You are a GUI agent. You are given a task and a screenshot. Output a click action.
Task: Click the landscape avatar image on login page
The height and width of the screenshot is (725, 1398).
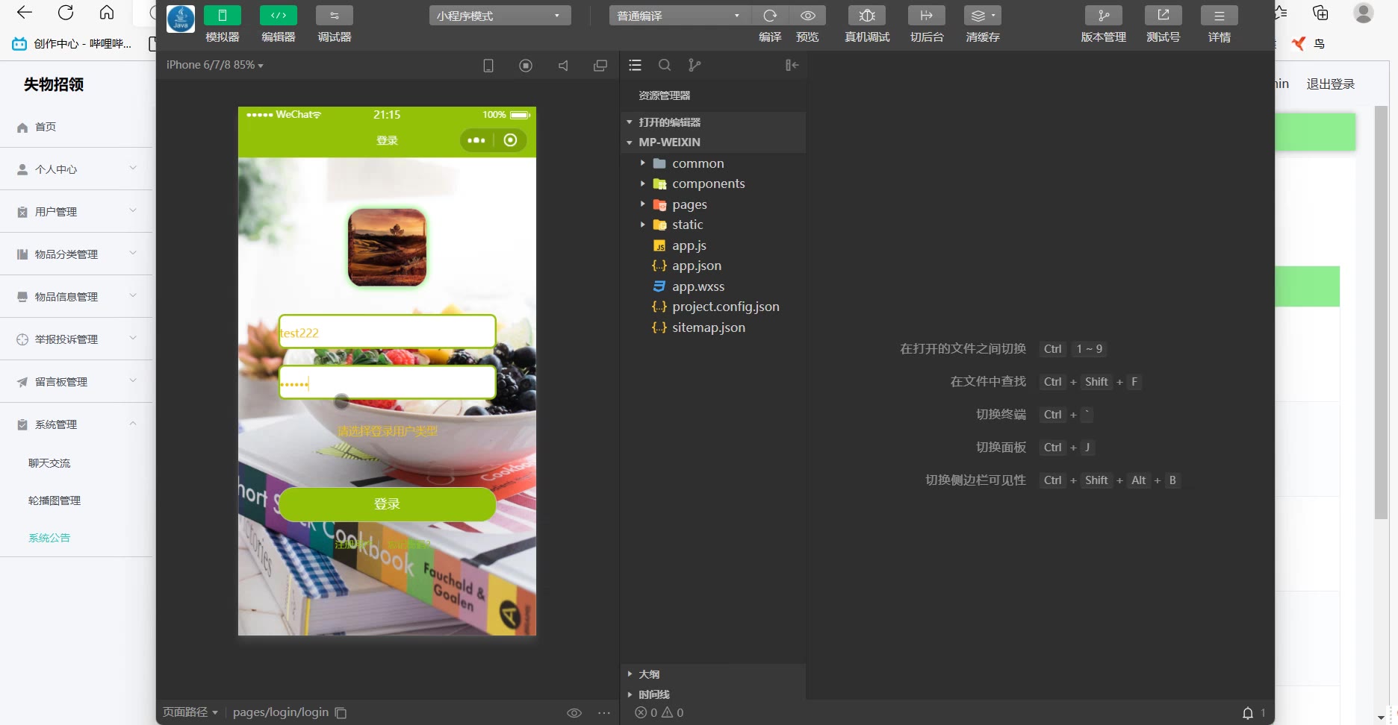click(x=387, y=247)
